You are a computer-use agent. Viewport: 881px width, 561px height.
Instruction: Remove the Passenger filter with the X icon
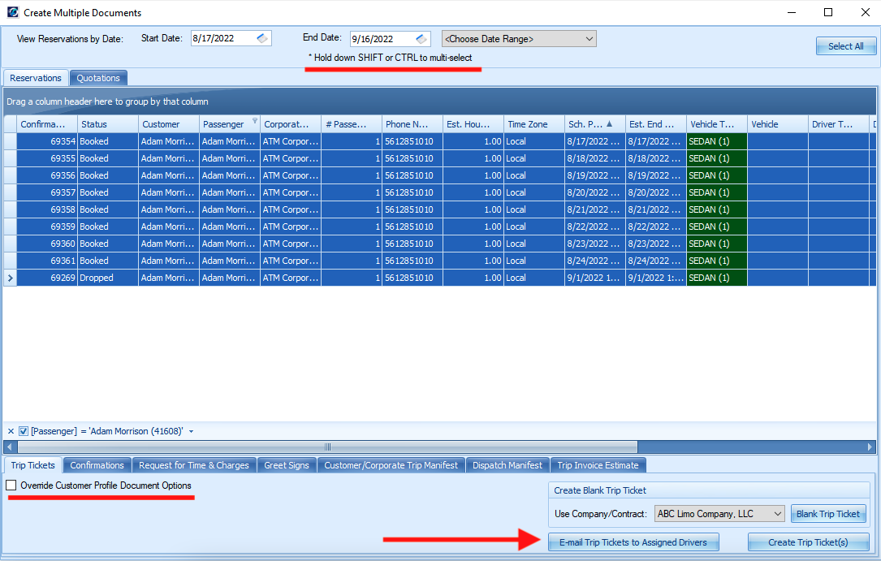[x=11, y=431]
